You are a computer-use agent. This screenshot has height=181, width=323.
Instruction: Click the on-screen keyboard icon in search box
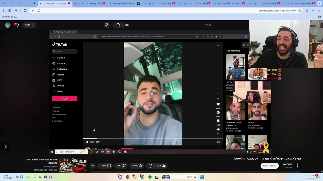pyautogui.click(x=127, y=25)
